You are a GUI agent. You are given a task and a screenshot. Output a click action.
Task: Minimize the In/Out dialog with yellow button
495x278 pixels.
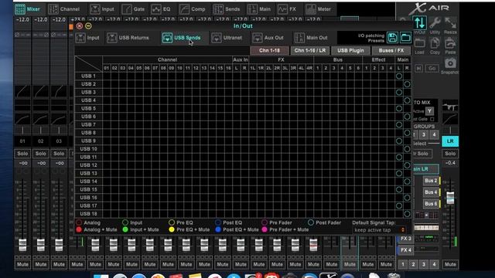click(88, 25)
